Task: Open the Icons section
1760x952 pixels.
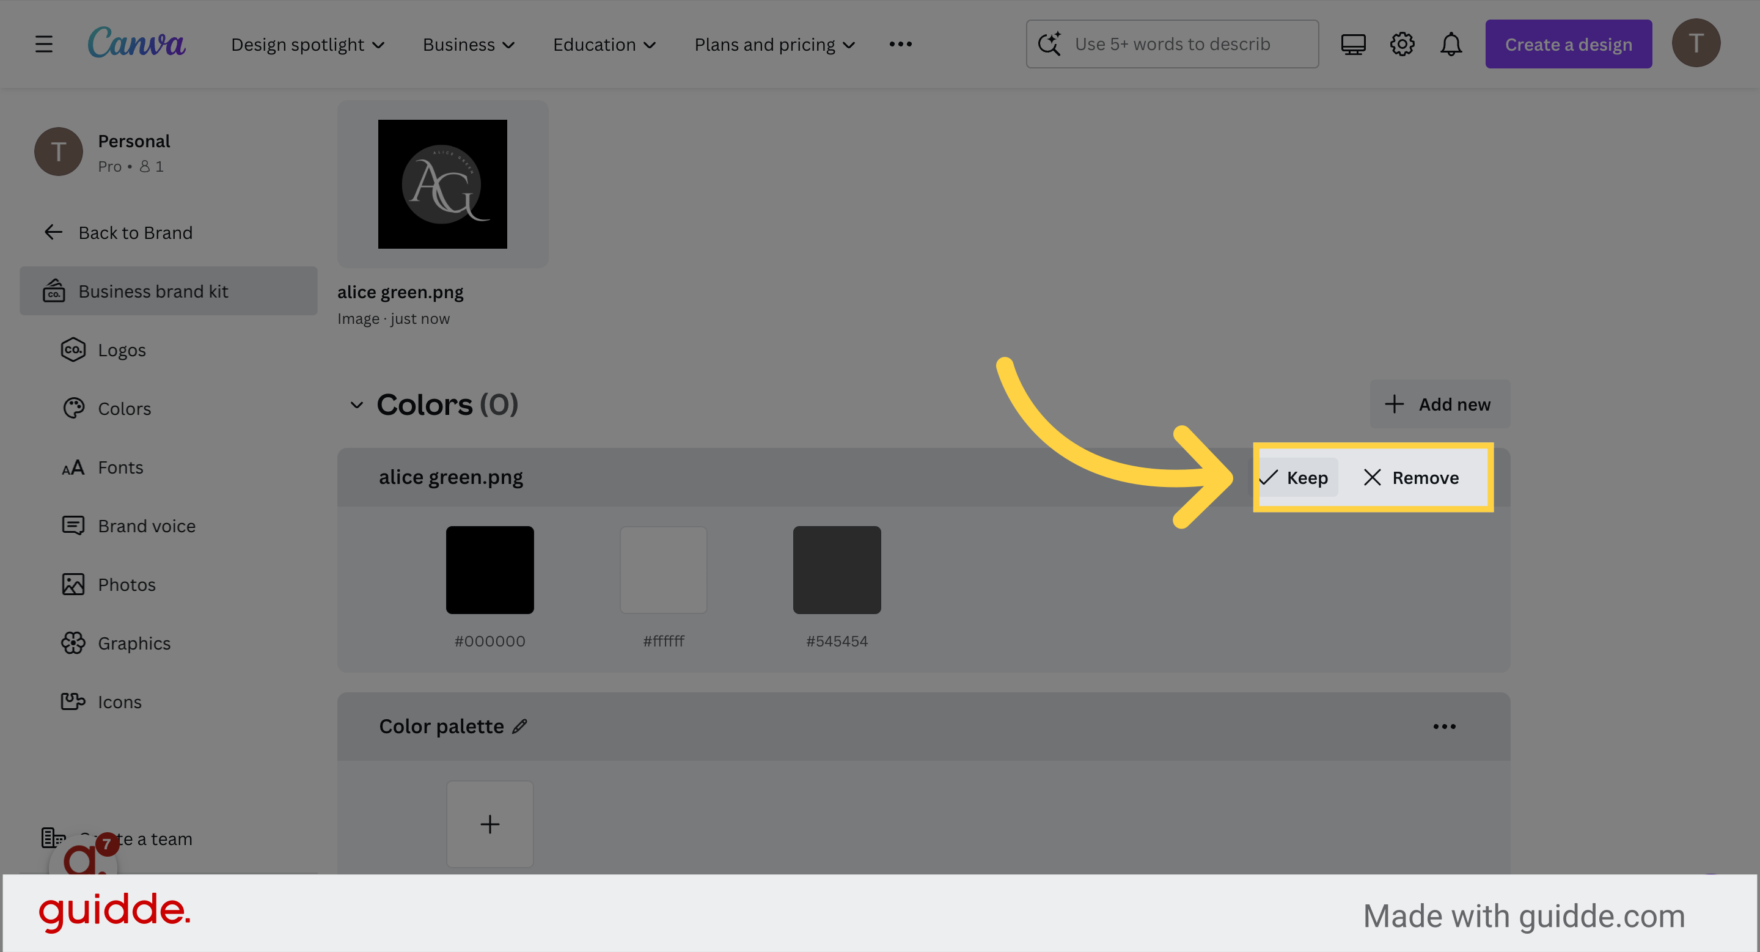Action: (x=120, y=701)
